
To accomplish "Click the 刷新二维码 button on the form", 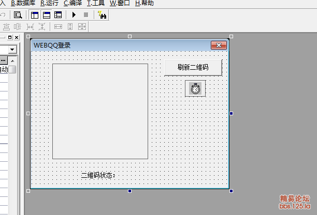I will 193,67.
